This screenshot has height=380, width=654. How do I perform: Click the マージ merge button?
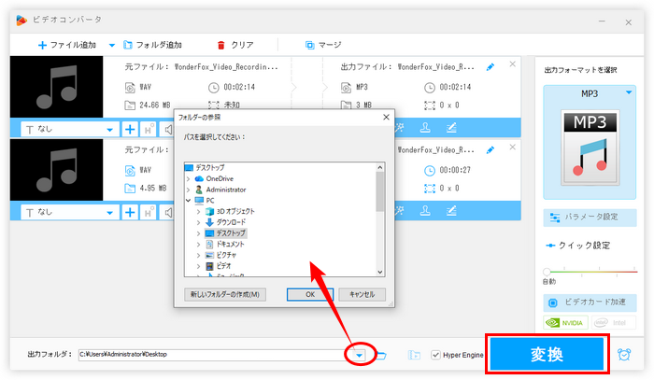(x=323, y=45)
